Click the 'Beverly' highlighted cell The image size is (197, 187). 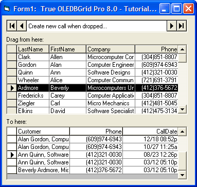tap(67, 88)
